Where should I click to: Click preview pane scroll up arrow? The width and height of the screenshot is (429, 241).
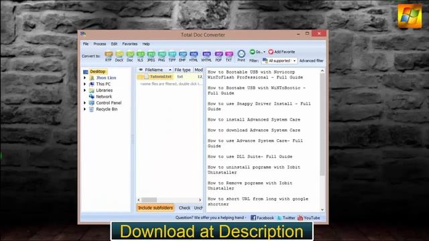pos(322,71)
